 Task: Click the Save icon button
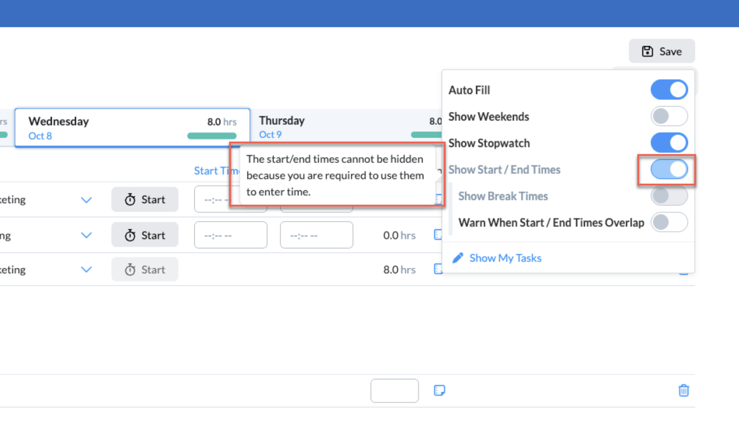coord(648,51)
